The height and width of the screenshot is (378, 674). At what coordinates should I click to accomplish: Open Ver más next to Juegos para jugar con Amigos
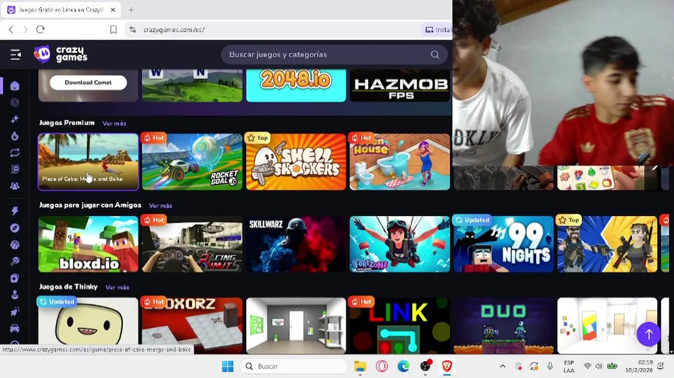pos(160,206)
